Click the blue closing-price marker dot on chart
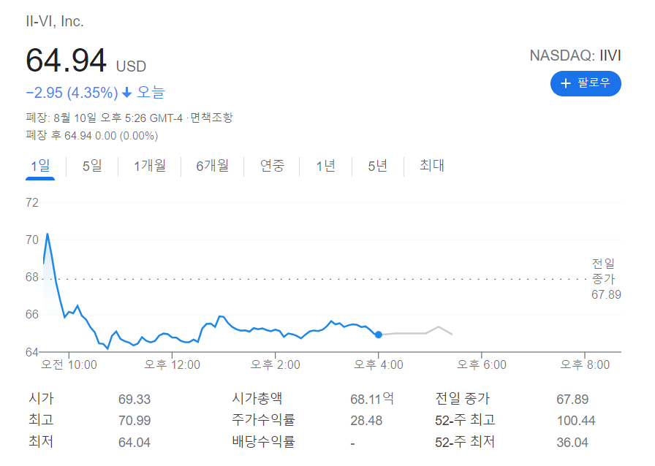 point(379,335)
